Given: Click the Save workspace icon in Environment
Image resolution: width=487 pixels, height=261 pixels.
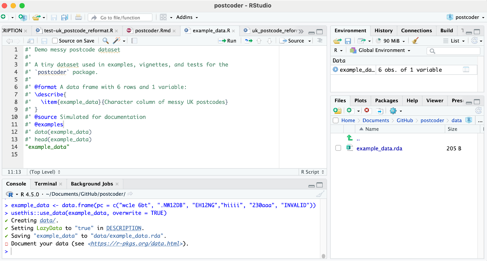Looking at the screenshot, I should (348, 41).
